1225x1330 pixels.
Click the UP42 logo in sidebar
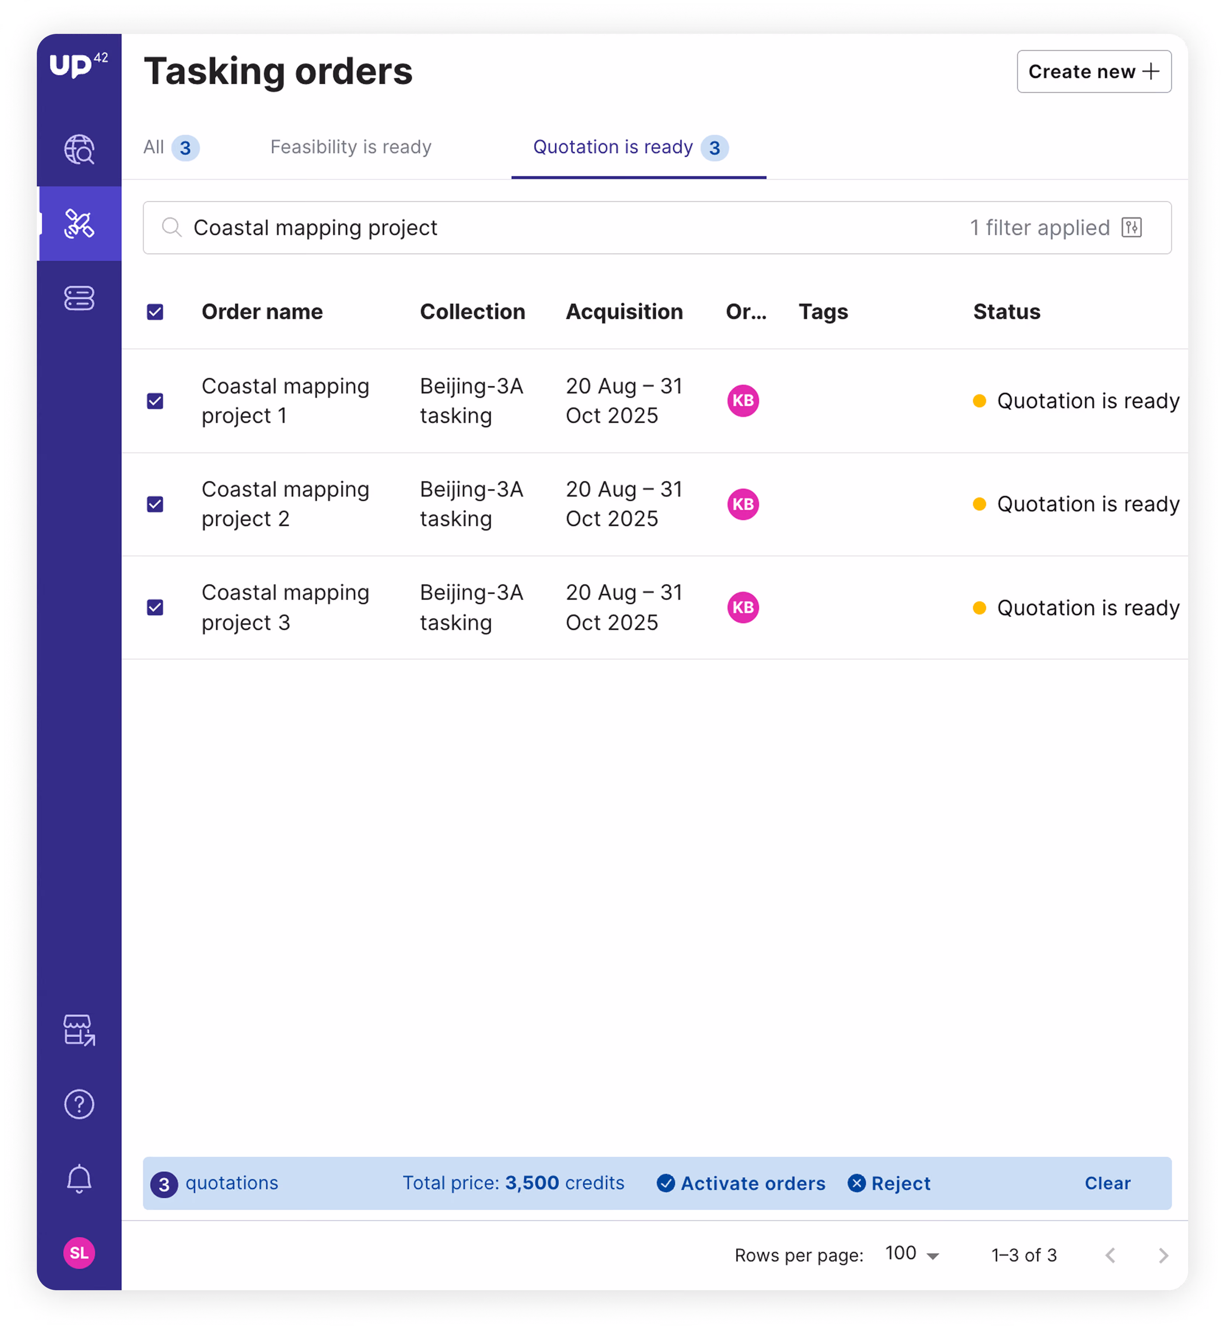point(78,65)
